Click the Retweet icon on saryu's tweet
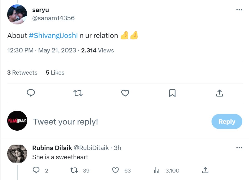The image size is (249, 180). pos(78,93)
